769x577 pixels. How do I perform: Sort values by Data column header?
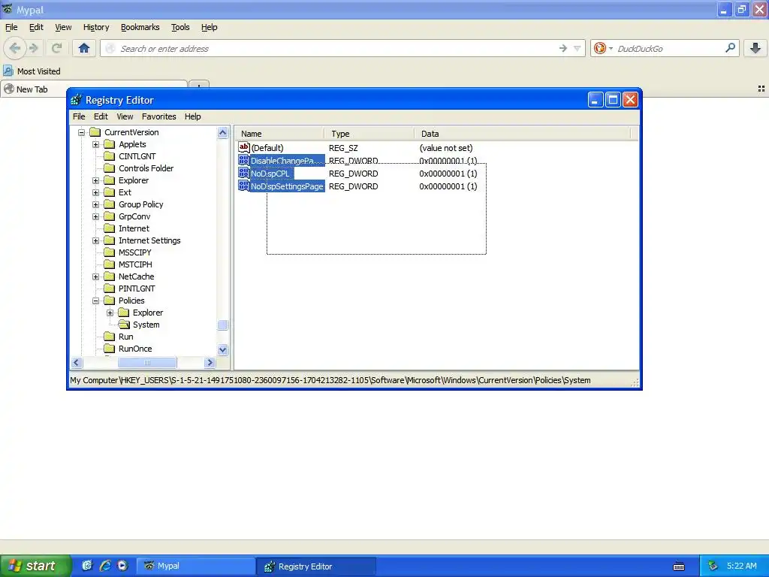click(x=523, y=134)
